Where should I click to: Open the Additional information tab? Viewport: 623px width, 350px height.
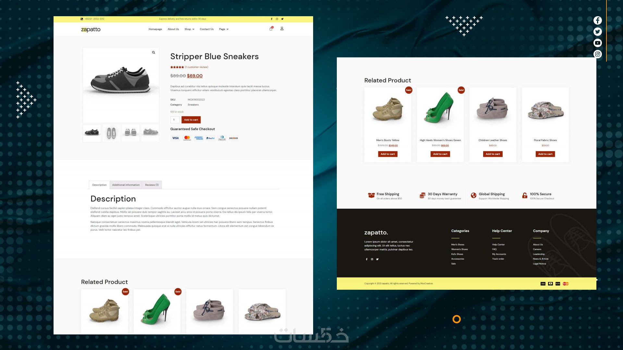coord(126,185)
